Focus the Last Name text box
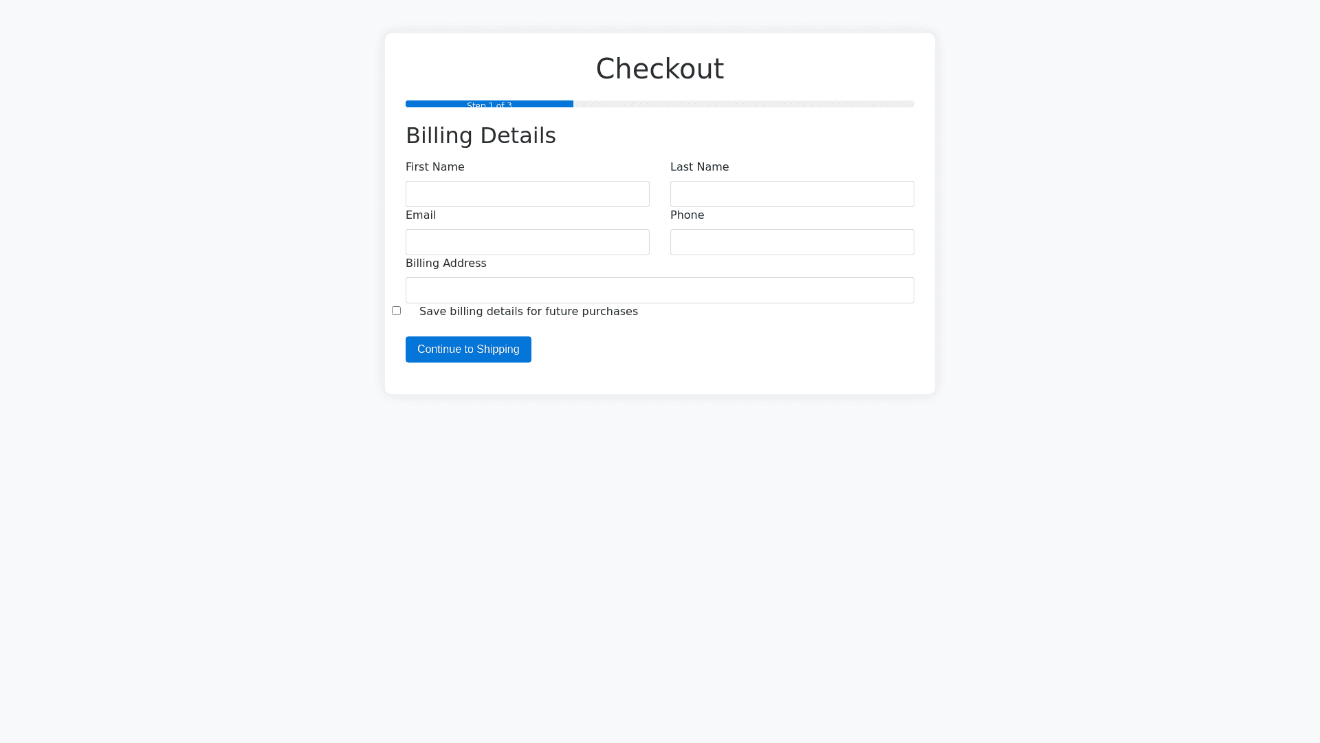The height and width of the screenshot is (743, 1320). (x=792, y=194)
